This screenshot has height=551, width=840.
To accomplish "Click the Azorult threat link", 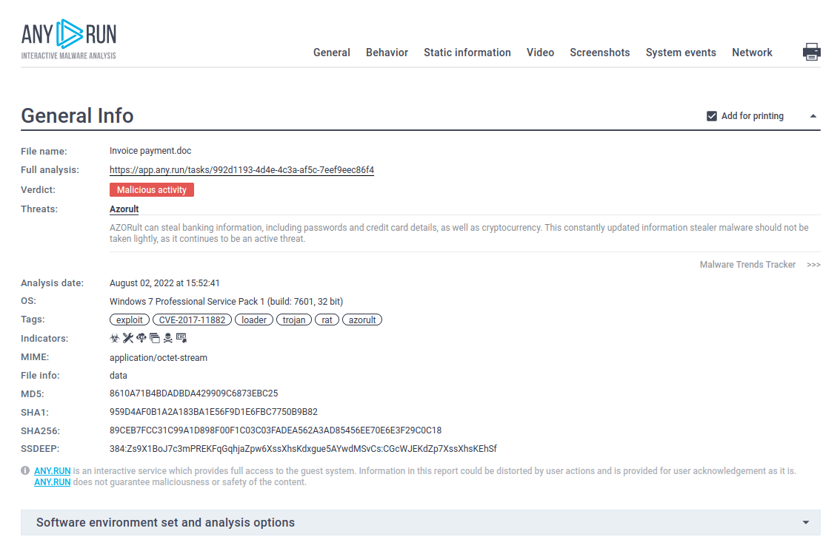I will click(124, 209).
